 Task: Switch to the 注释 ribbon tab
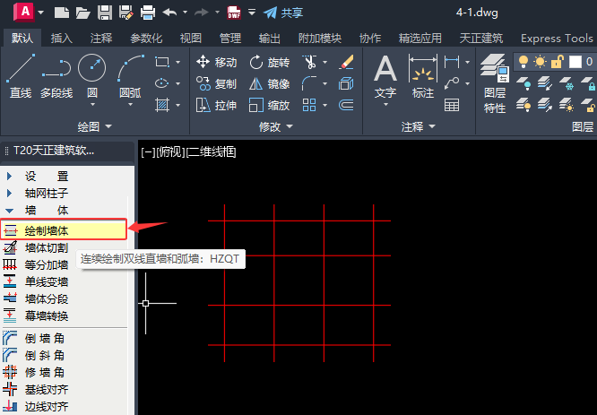tap(101, 38)
